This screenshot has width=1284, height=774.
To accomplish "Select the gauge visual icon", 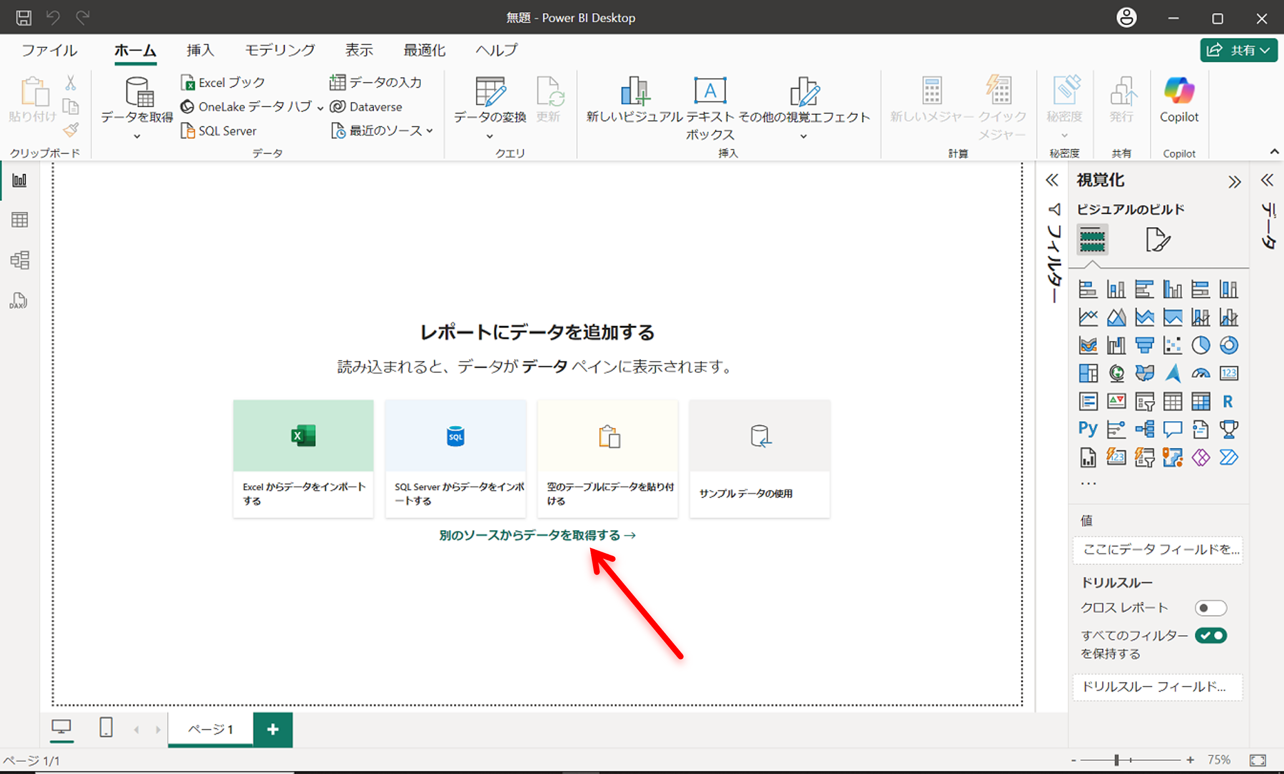I will (x=1201, y=374).
